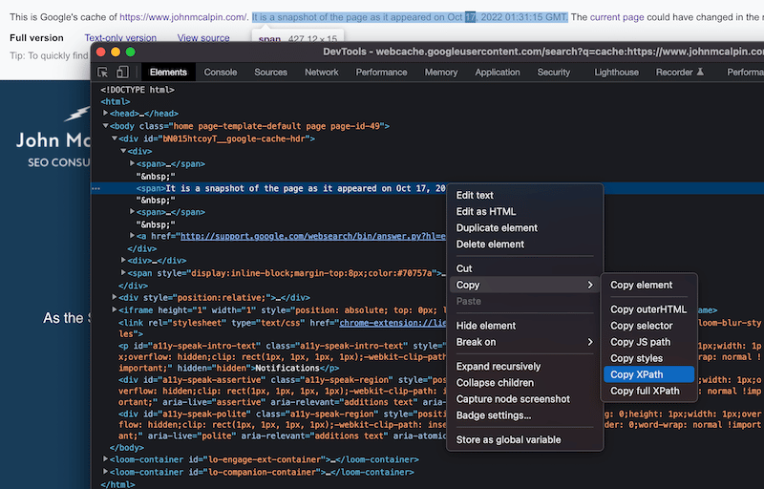Select the a11y-speak-intro-text p element

tap(283, 357)
